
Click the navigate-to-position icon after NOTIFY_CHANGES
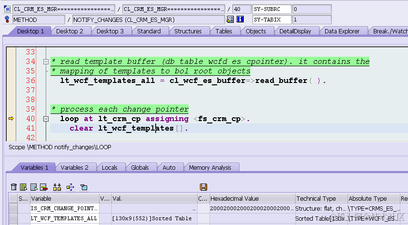point(230,19)
